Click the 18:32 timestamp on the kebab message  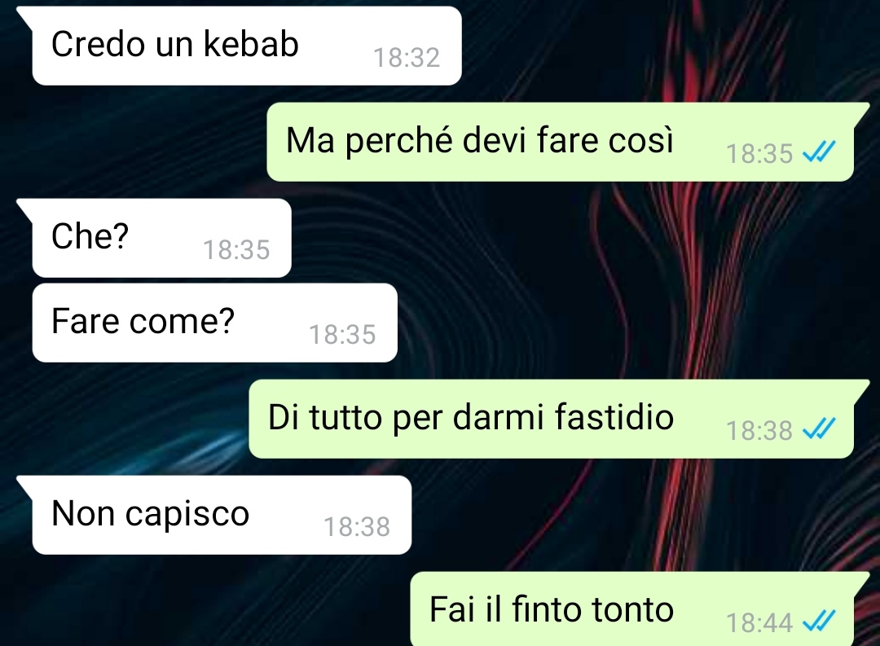407,58
